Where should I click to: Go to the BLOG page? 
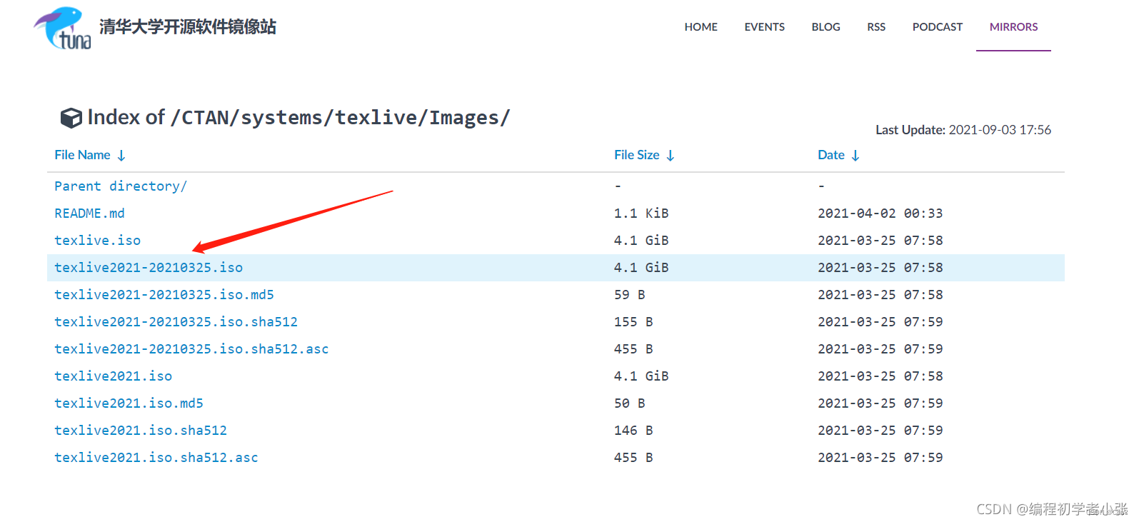point(826,27)
